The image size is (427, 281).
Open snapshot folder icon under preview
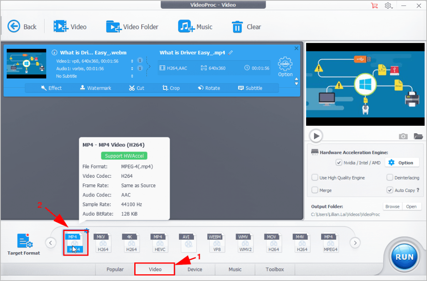[x=418, y=136]
